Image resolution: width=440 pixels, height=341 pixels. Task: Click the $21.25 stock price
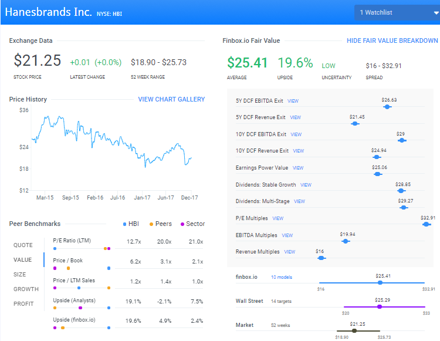click(38, 60)
